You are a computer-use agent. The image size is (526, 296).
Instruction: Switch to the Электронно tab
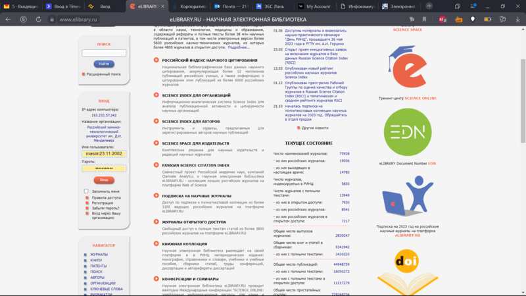tap(399, 7)
